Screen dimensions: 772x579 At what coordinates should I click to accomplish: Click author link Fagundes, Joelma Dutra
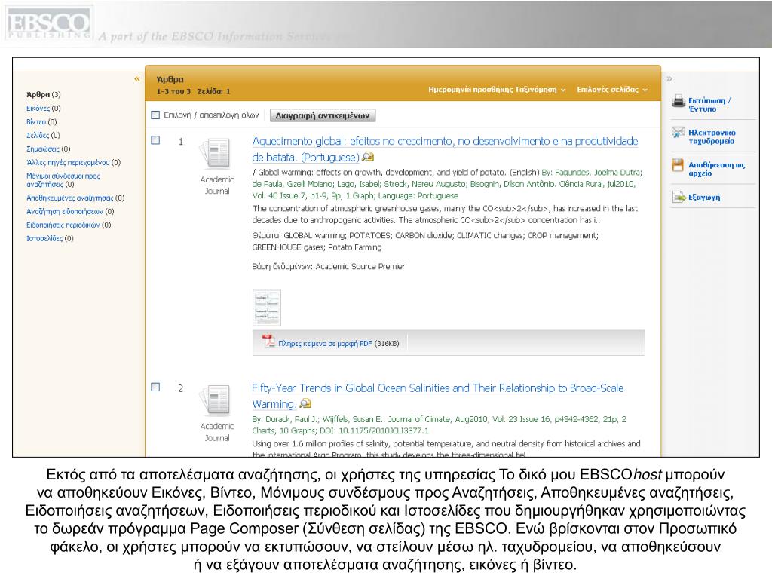598,173
